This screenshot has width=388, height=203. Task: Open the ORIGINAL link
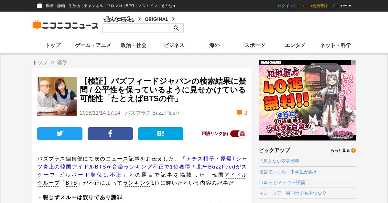(x=156, y=19)
